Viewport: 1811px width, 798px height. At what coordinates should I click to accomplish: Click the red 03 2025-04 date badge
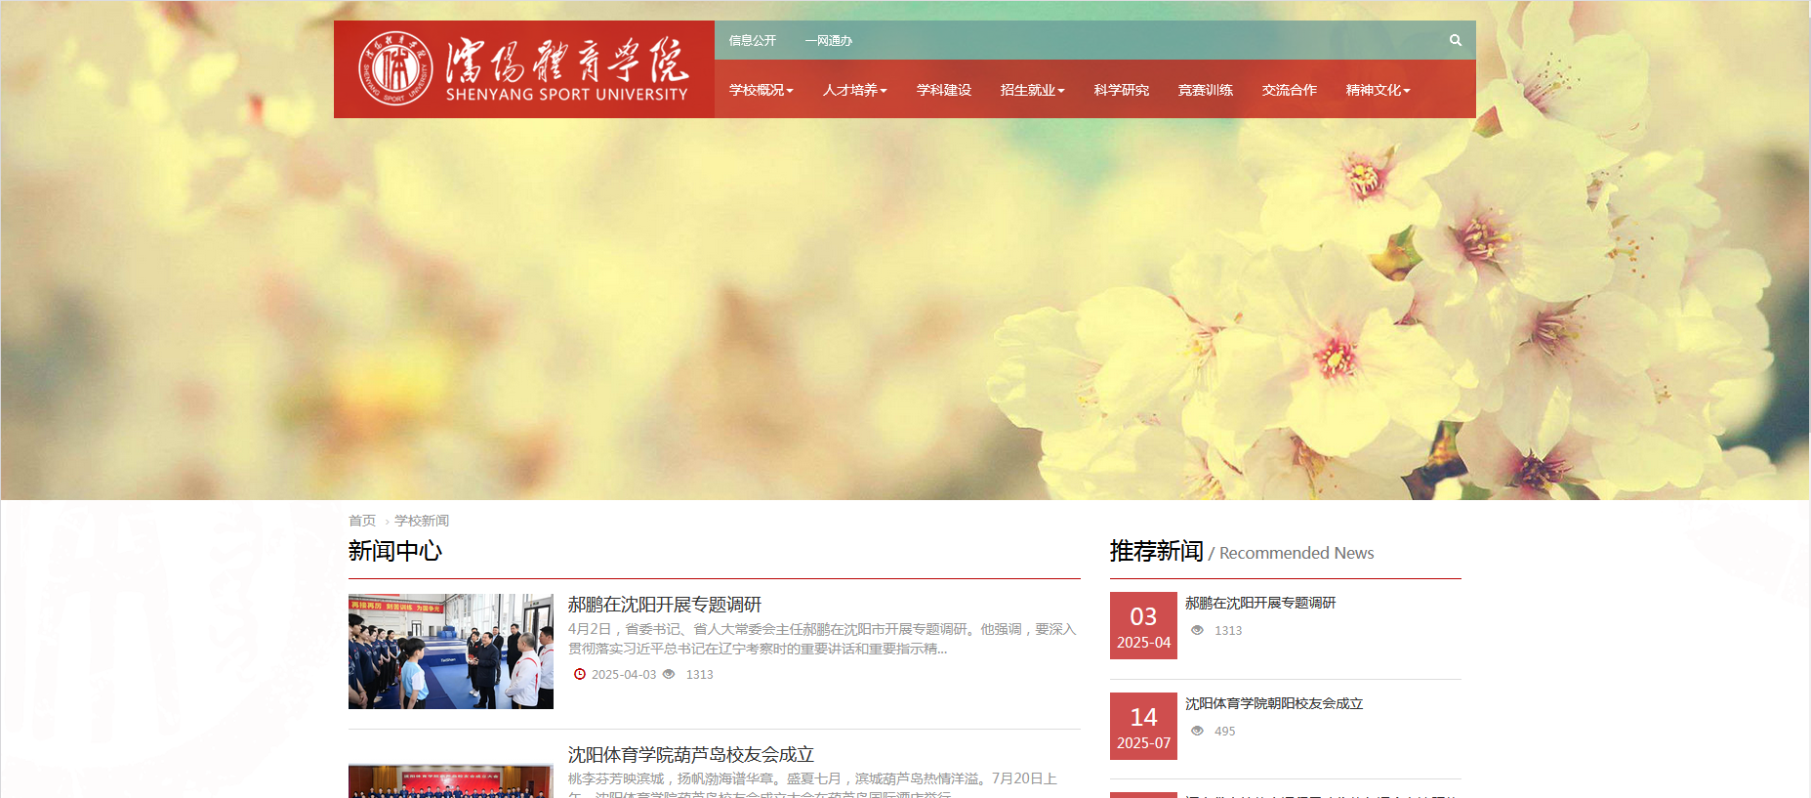[1143, 626]
